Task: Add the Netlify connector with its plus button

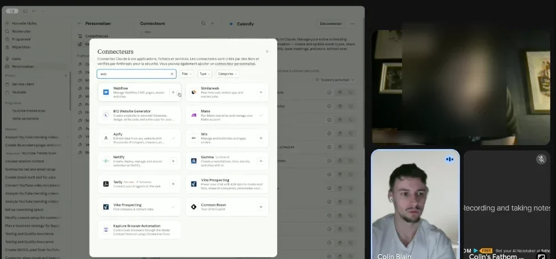Action: [173, 161]
